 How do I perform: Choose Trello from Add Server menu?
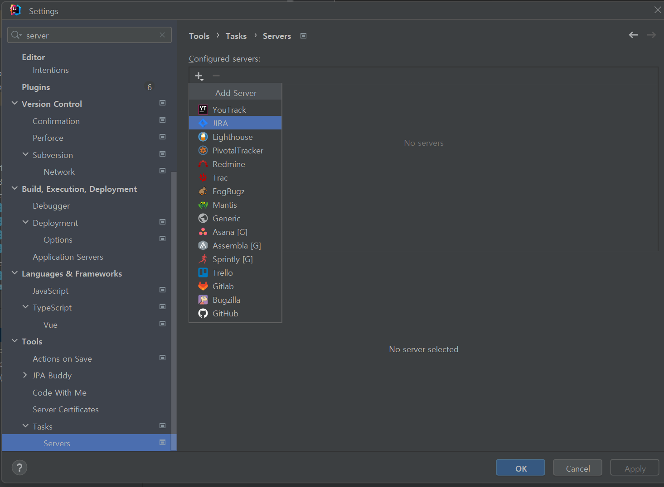point(235,272)
